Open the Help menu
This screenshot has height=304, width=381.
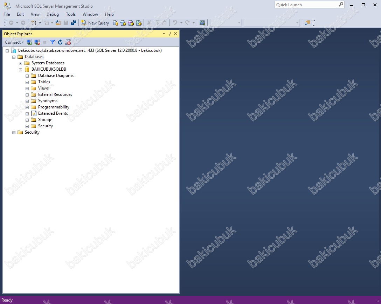click(109, 14)
